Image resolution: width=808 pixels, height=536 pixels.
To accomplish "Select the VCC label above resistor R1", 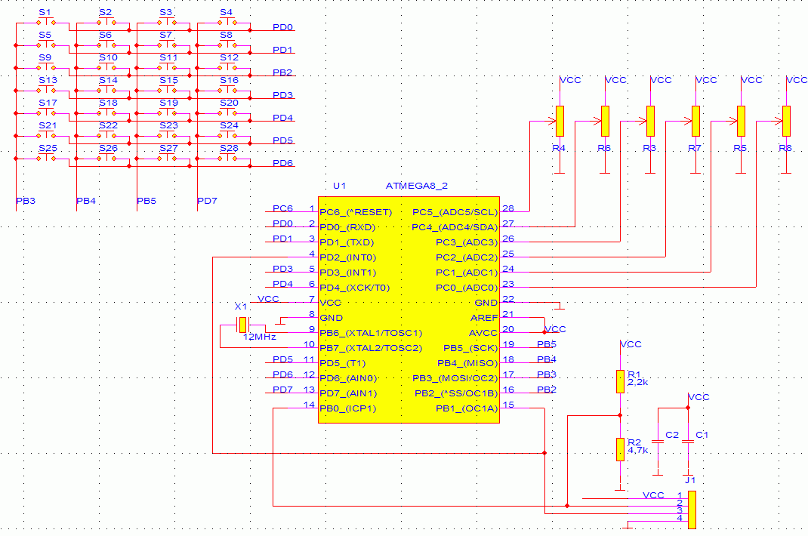I will coord(631,344).
